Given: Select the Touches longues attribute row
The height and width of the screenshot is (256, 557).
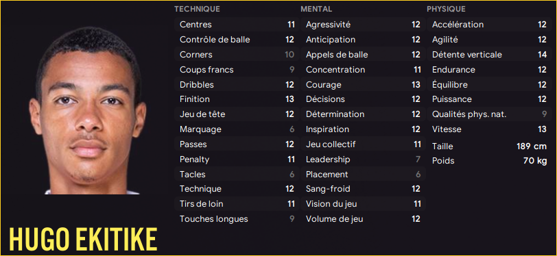Looking at the screenshot, I should coord(237,219).
